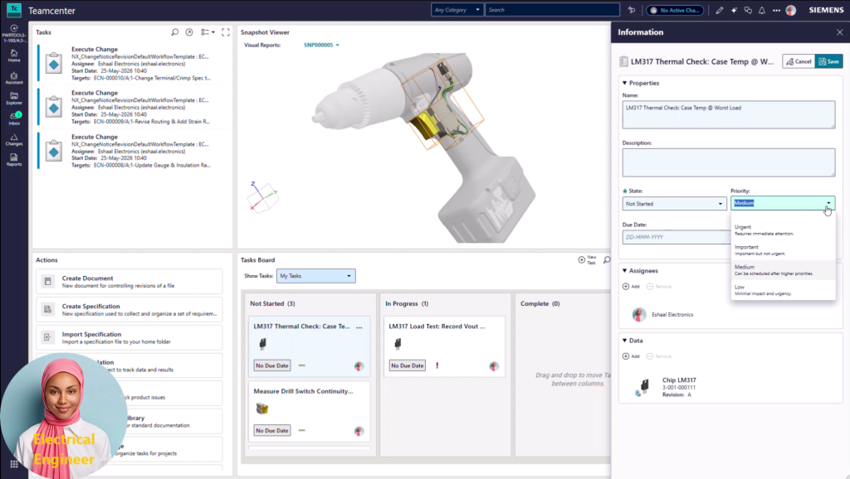Open the more options ellipsis in header
Image resolution: width=850 pixels, height=479 pixels.
pos(776,10)
